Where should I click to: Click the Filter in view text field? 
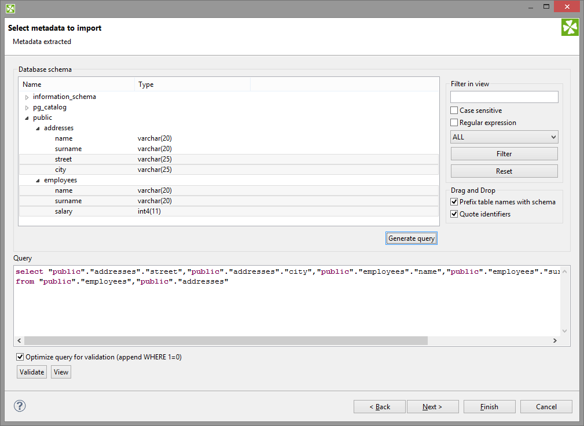point(504,97)
